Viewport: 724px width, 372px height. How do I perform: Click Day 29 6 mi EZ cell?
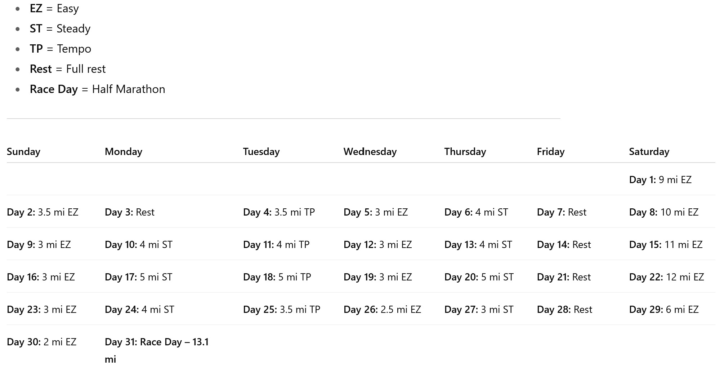pyautogui.click(x=663, y=310)
